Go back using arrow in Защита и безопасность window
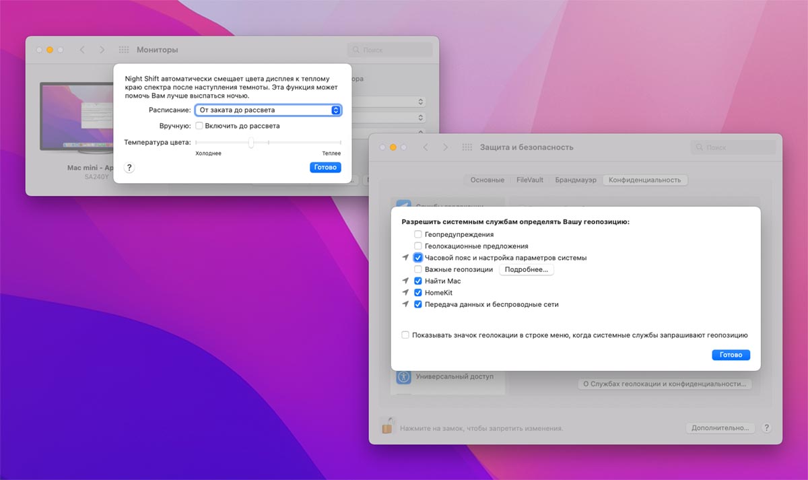The image size is (808, 480). pyautogui.click(x=426, y=147)
